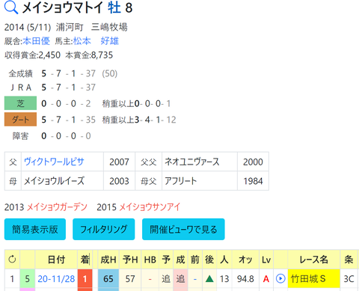Open the owner name link 好雄
359x291 pixels.
point(110,41)
